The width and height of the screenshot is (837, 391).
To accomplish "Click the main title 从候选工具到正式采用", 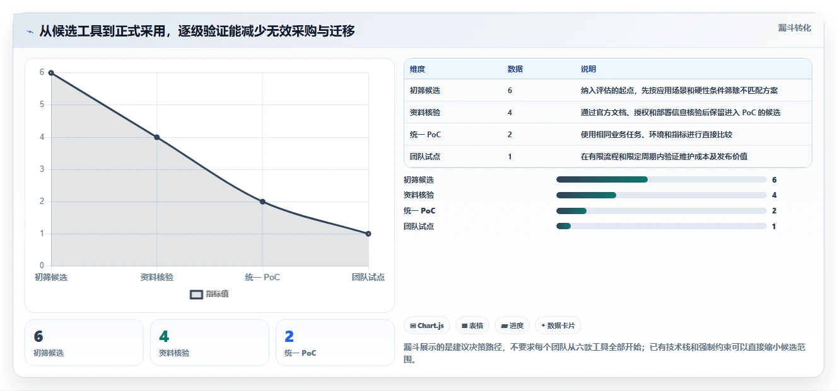I will pyautogui.click(x=197, y=31).
